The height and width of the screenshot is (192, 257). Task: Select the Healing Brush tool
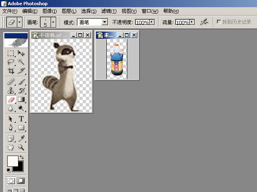click(x=11, y=82)
